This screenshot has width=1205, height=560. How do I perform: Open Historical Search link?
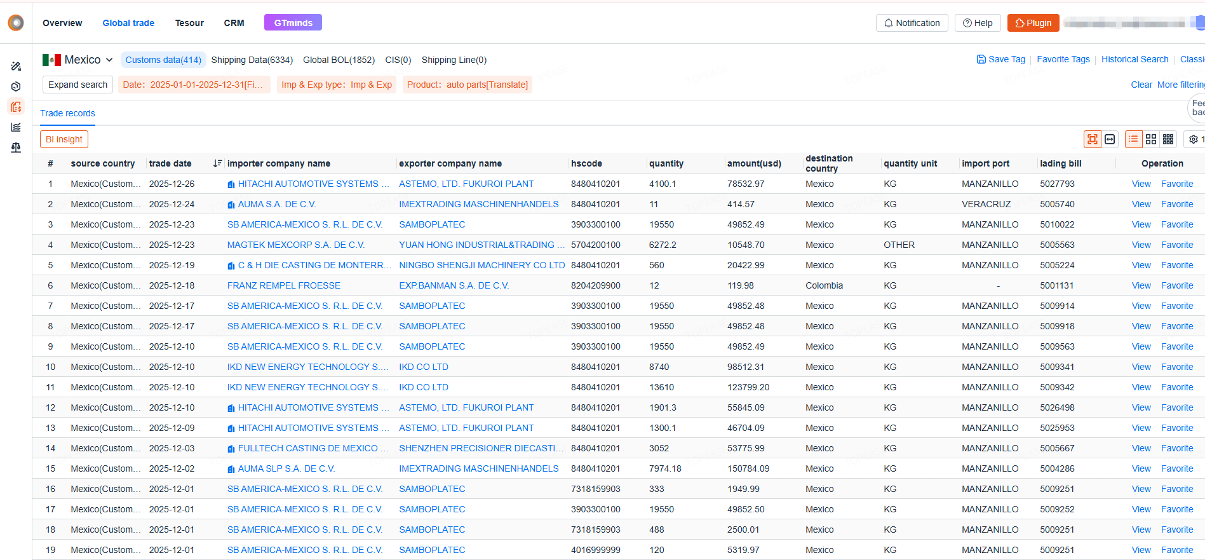tap(1134, 59)
